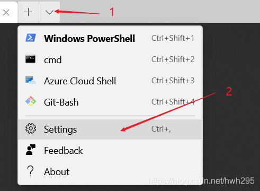
Task: Click the Feedback person icon
Action: (31, 150)
